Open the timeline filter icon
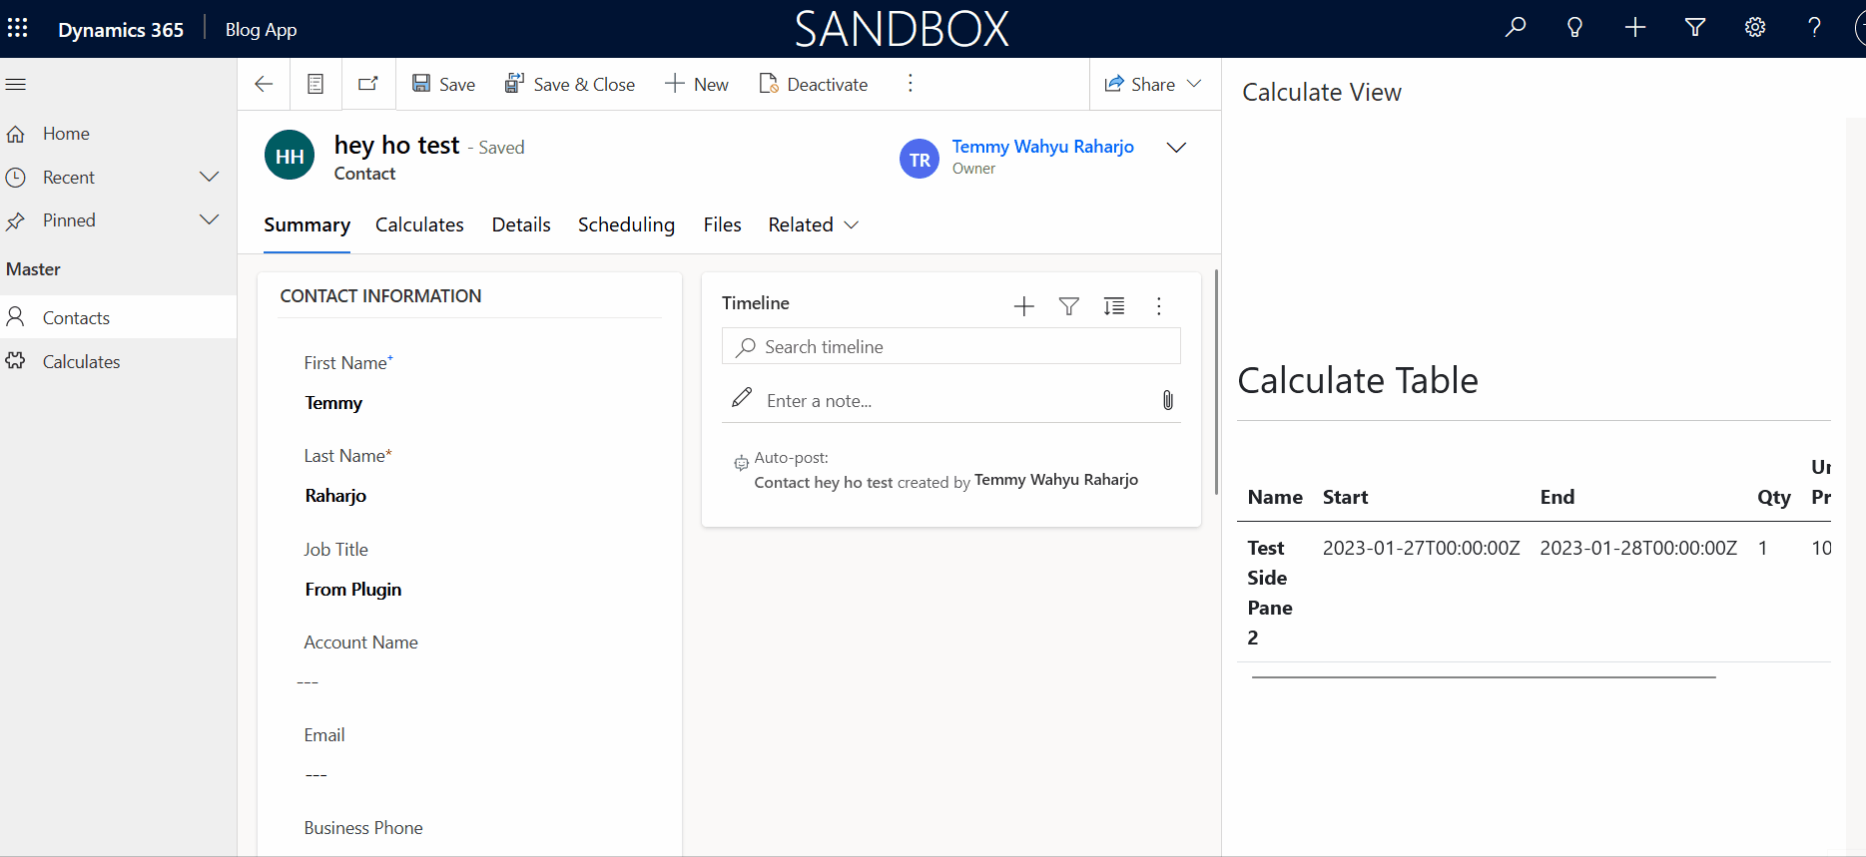1866x857 pixels. tap(1069, 306)
